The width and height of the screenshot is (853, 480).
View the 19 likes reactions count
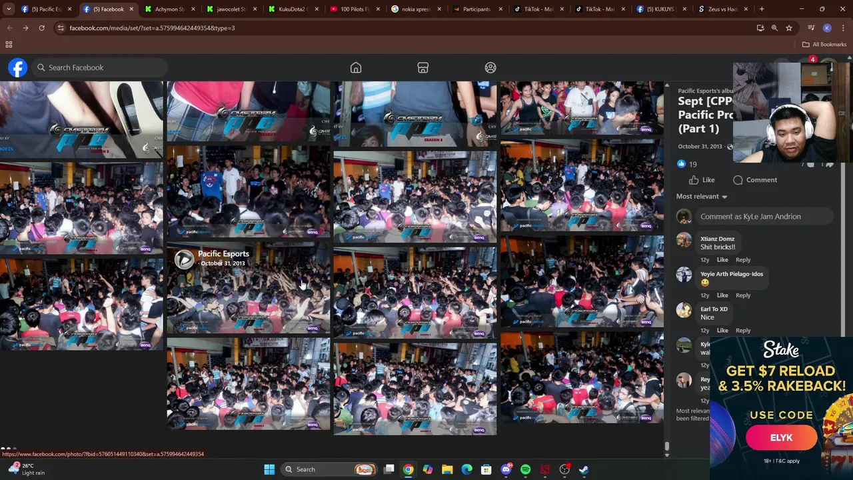pos(687,164)
